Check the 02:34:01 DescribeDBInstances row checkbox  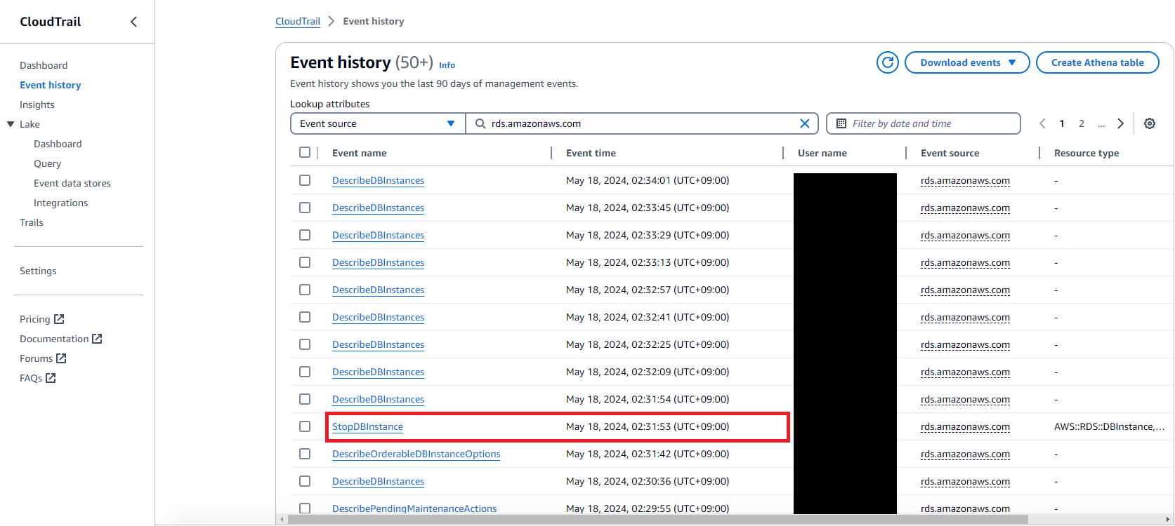[x=305, y=180]
